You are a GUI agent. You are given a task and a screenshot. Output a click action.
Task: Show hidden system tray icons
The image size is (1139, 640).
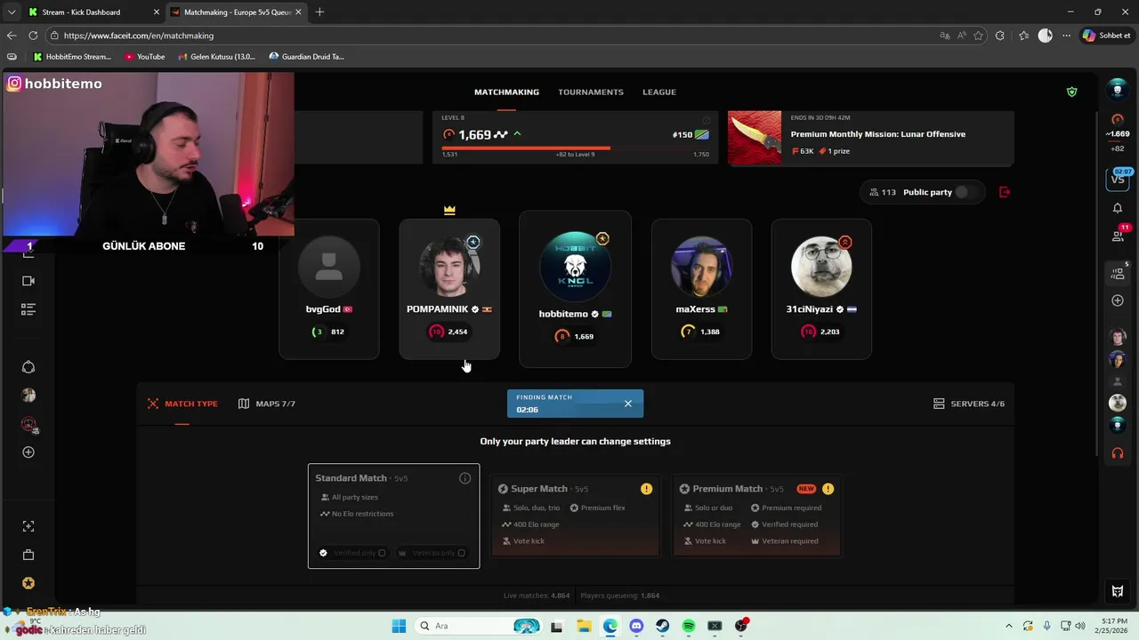[x=1008, y=626]
